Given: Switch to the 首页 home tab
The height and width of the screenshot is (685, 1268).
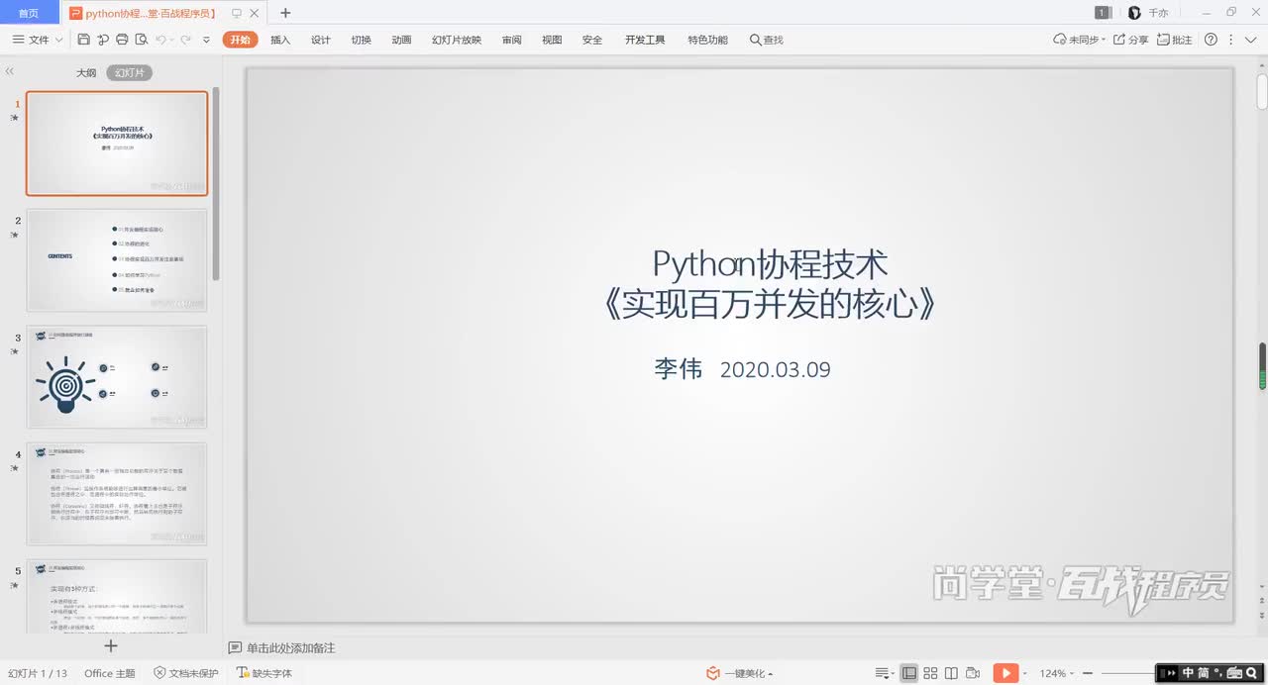Looking at the screenshot, I should click(29, 13).
